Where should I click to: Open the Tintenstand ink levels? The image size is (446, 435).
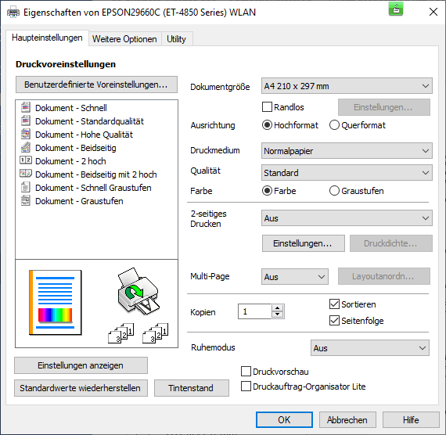192,388
